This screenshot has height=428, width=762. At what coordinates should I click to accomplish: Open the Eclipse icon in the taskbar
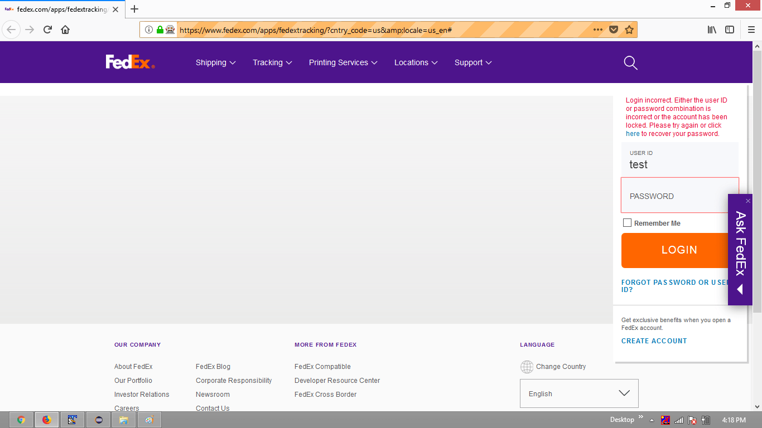[x=98, y=420]
